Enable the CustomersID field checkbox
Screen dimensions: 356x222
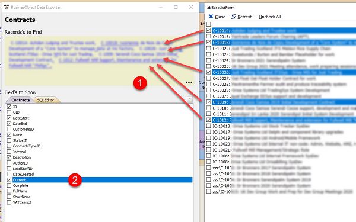coord(9,129)
